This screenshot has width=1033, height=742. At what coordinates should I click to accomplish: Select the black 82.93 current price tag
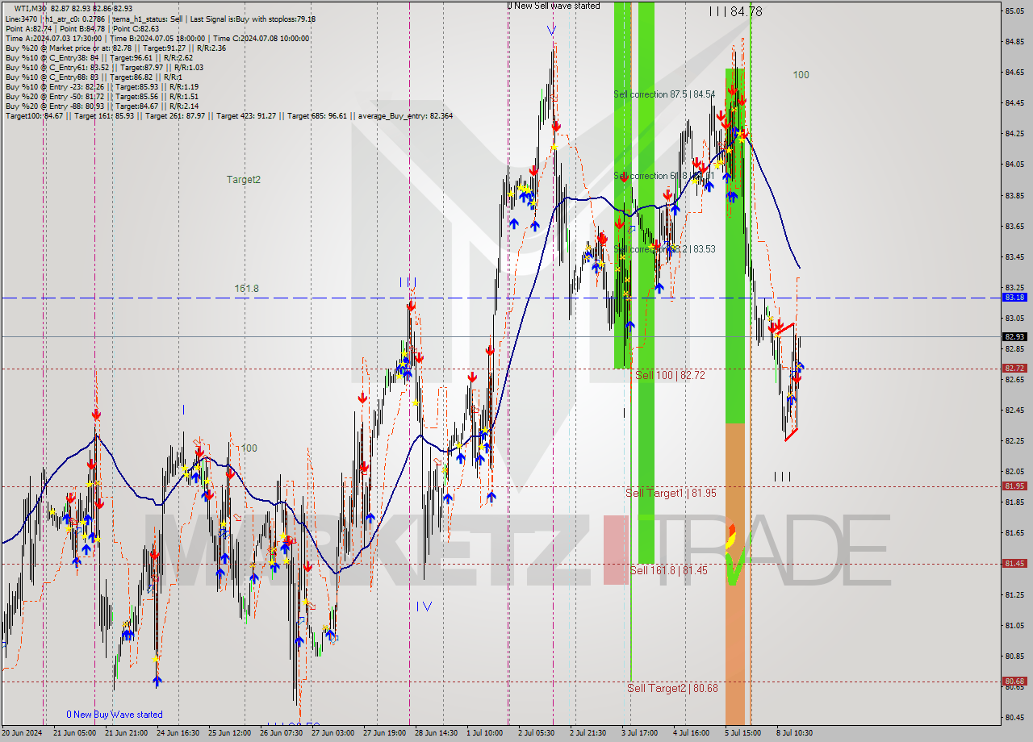1014,336
